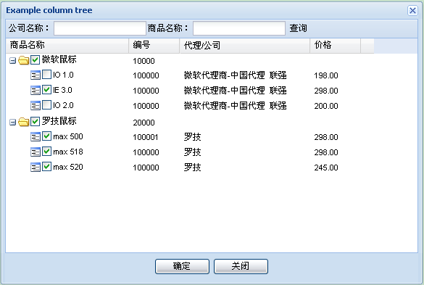Screen dimensions: 424x285
Task: Click the 编号 column header
Action: click(x=154, y=46)
